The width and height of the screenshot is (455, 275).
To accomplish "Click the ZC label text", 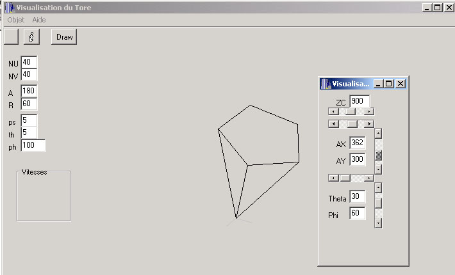I will (x=341, y=103).
